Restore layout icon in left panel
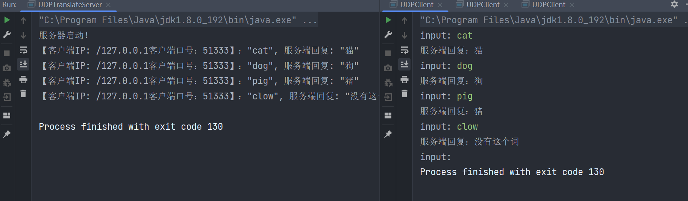Viewport: 688px width, 201px height. [x=7, y=115]
